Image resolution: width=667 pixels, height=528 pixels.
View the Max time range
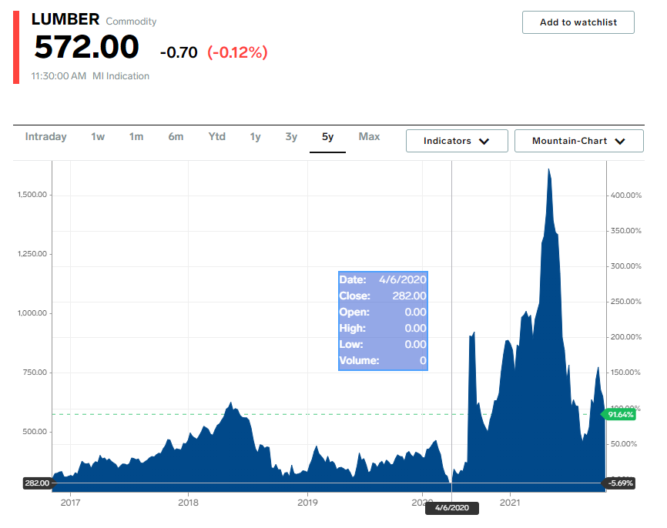(x=369, y=137)
